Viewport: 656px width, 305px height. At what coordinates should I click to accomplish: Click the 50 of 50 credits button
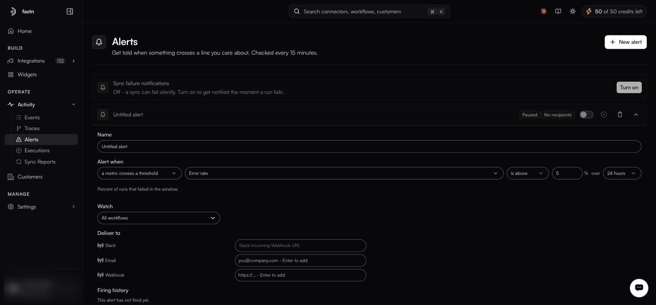click(x=614, y=11)
